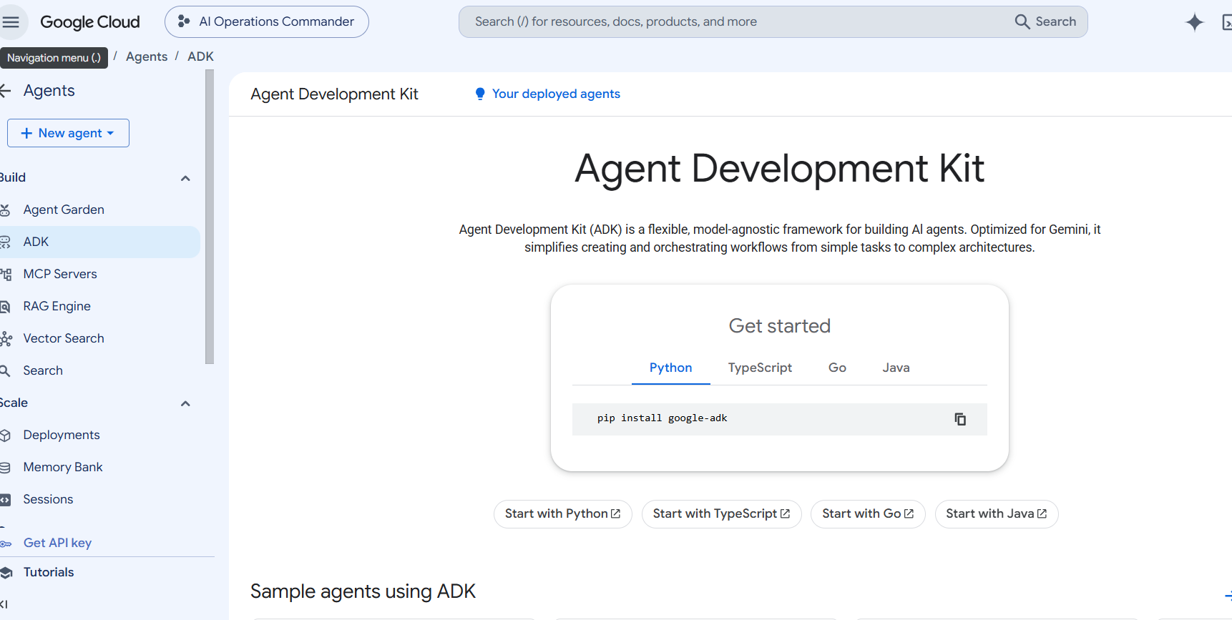Collapse the Build section chevron
Image resolution: width=1232 pixels, height=620 pixels.
coord(185,178)
